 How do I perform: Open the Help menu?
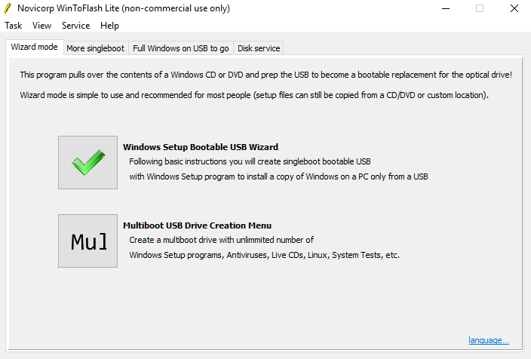[x=109, y=26]
